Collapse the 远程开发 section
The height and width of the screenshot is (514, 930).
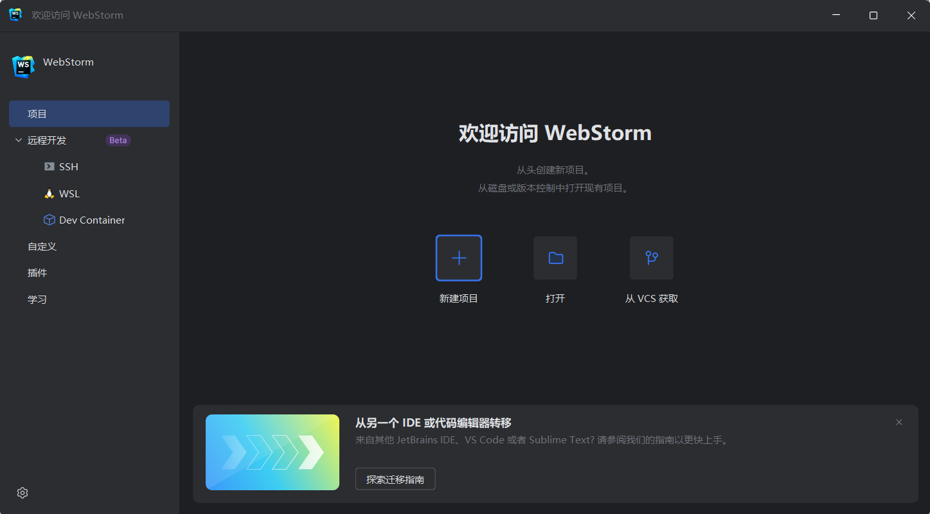point(18,140)
